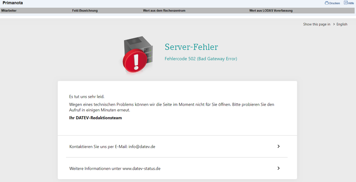This screenshot has width=356, height=182.
Task: Click Wert aus LODAS Vorerfassung header
Action: 271,10
